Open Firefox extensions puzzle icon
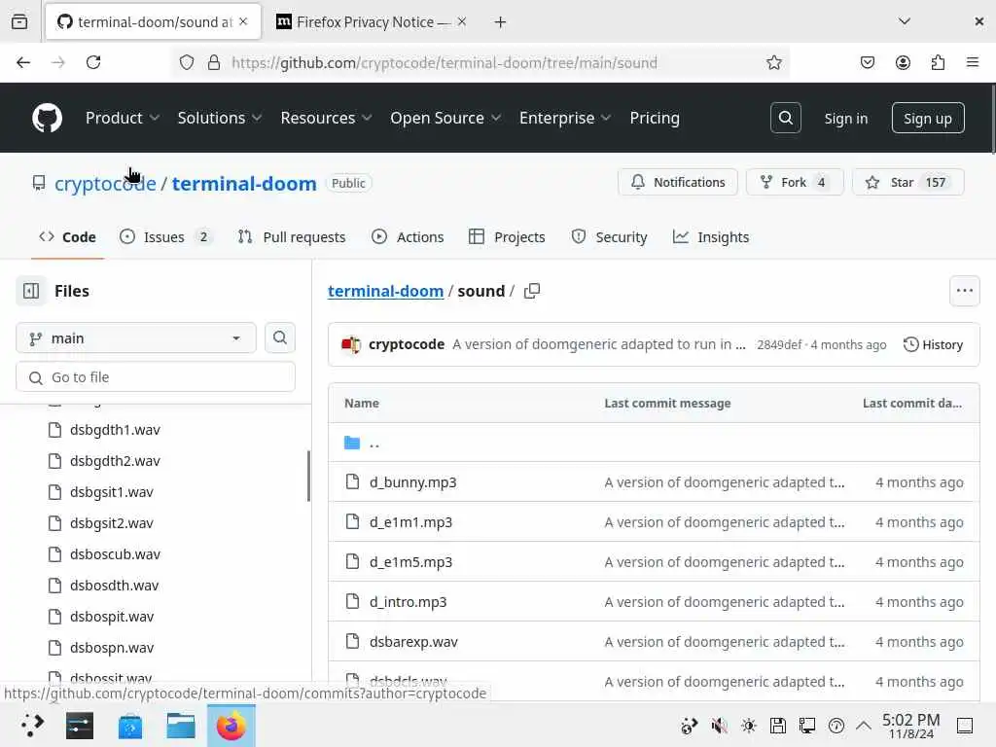996x747 pixels. pos(938,62)
